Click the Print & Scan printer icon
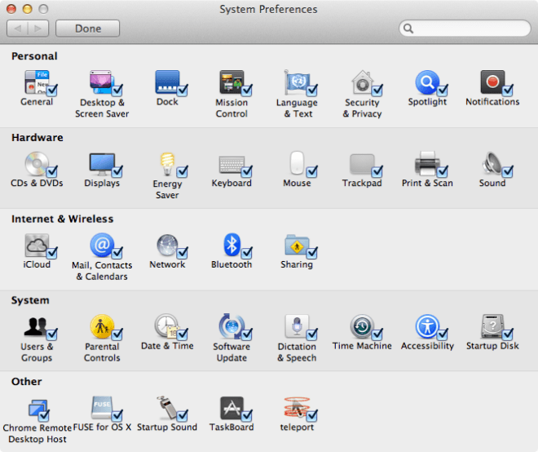This screenshot has width=538, height=452. pyautogui.click(x=427, y=163)
